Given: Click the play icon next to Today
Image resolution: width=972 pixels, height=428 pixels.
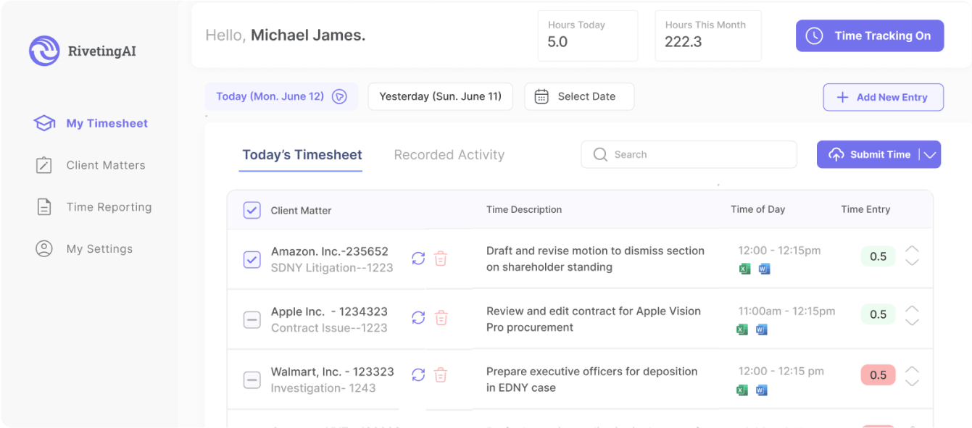Looking at the screenshot, I should point(339,96).
